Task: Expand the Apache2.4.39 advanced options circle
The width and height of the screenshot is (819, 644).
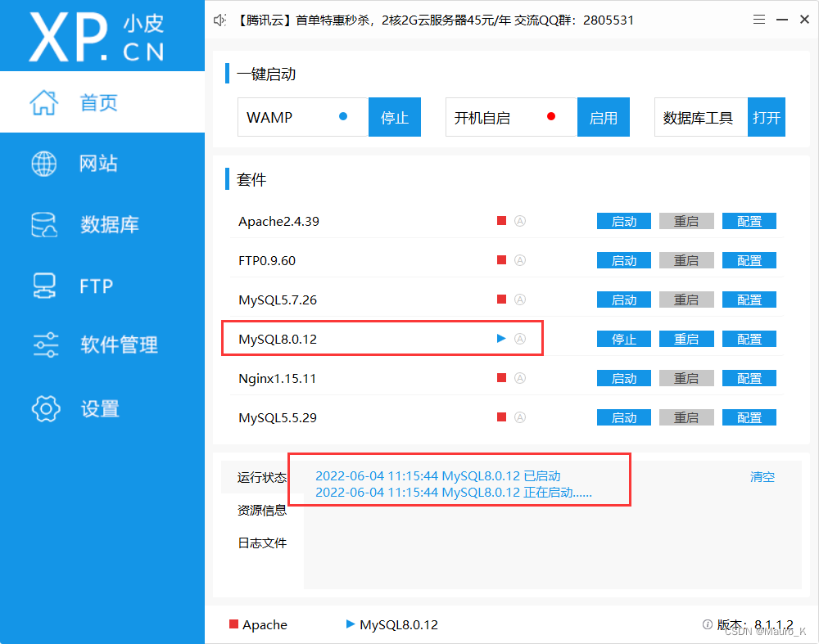Action: (520, 221)
